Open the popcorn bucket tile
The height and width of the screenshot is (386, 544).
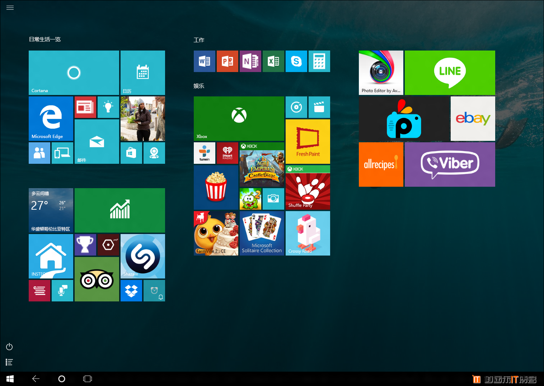(216, 187)
